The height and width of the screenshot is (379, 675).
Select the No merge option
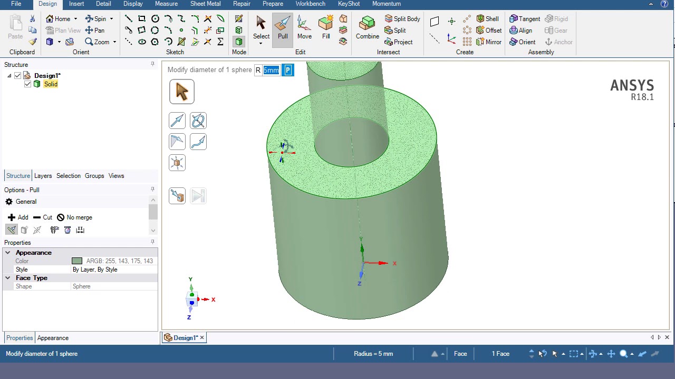[x=74, y=217]
